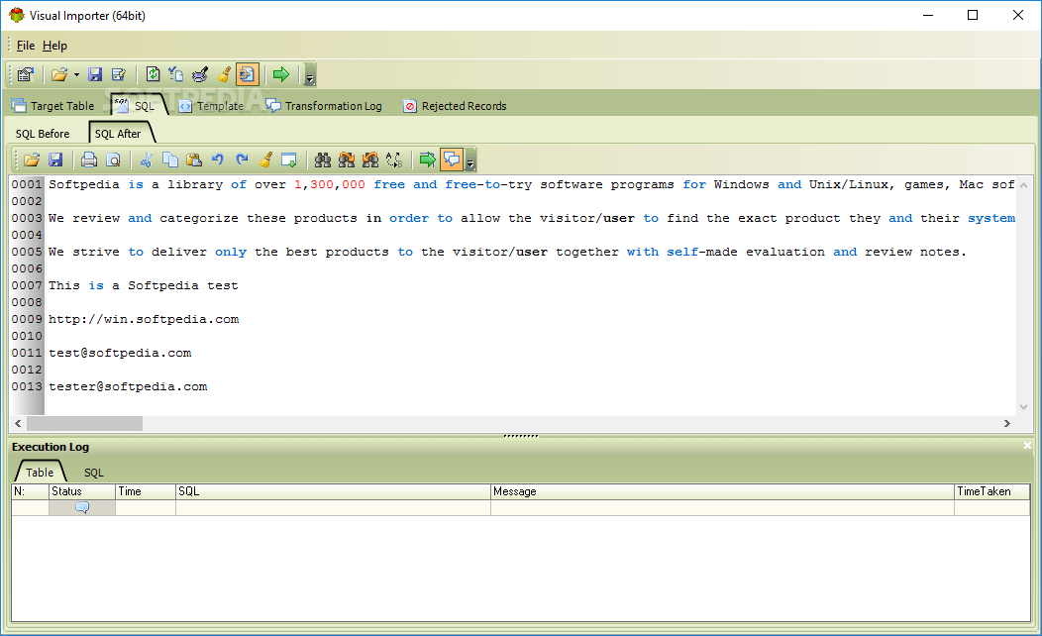Screen dimensions: 1042x636
Task: Click the find next binoculars icon
Action: [347, 159]
